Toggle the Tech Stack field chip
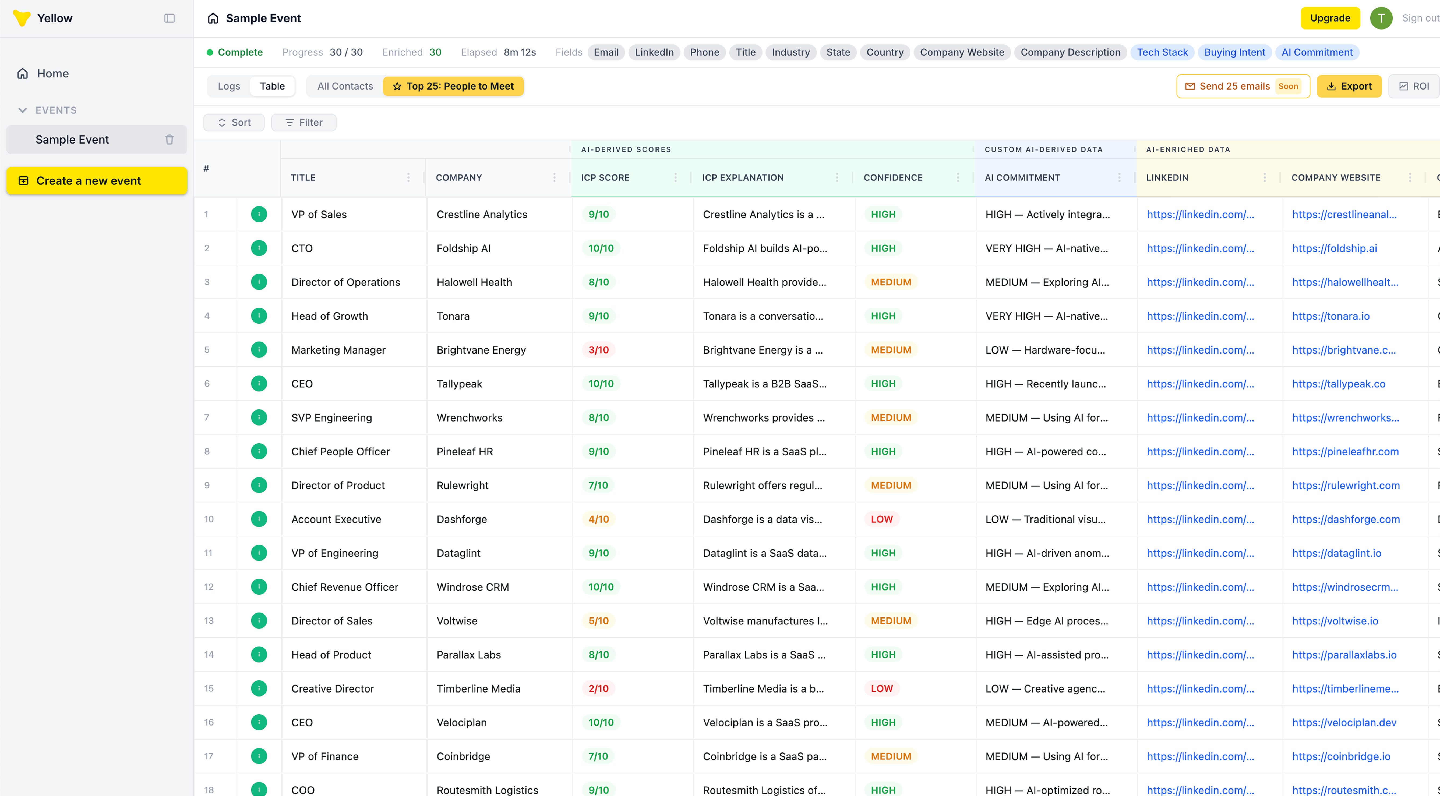 click(1162, 52)
